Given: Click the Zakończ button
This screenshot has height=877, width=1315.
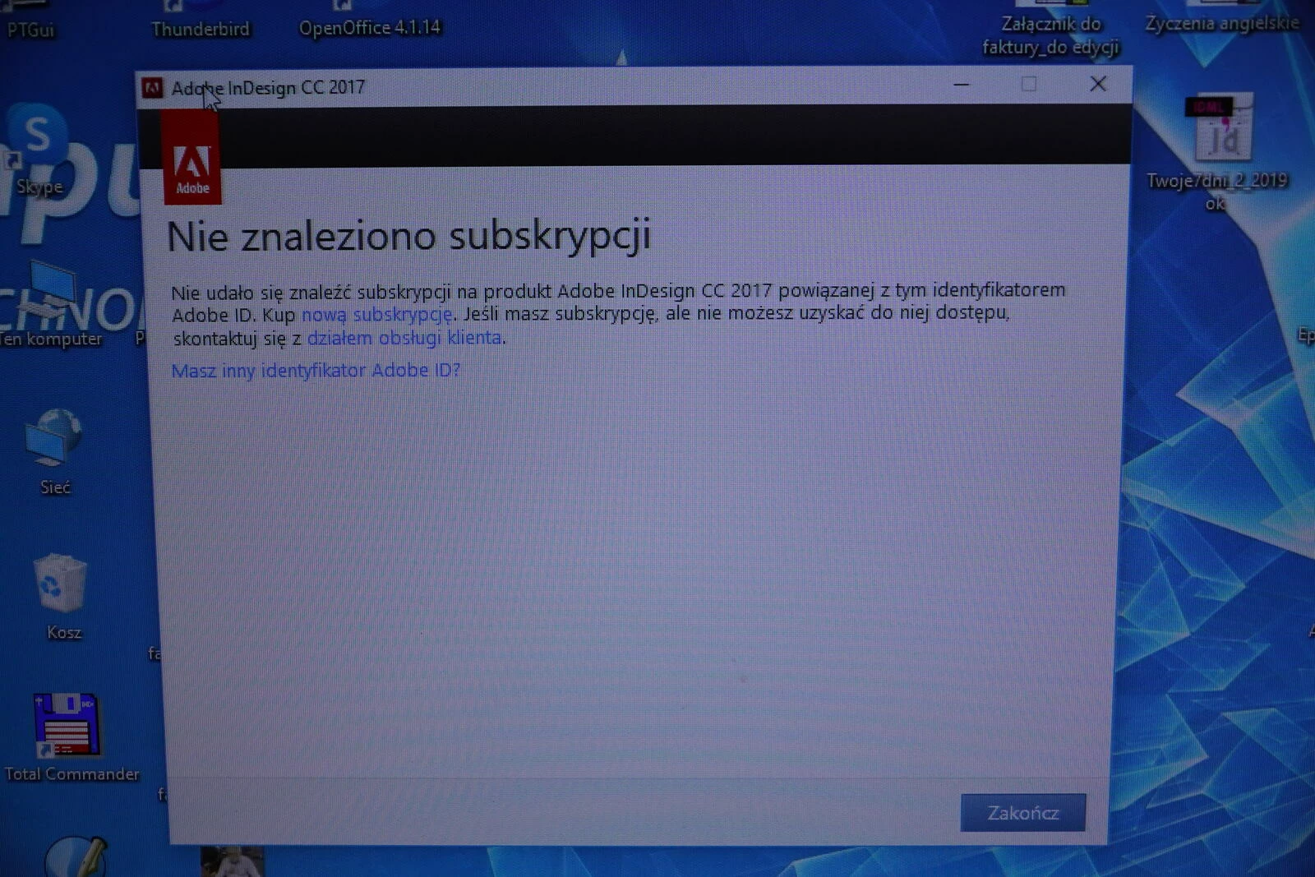Looking at the screenshot, I should pos(1022,812).
